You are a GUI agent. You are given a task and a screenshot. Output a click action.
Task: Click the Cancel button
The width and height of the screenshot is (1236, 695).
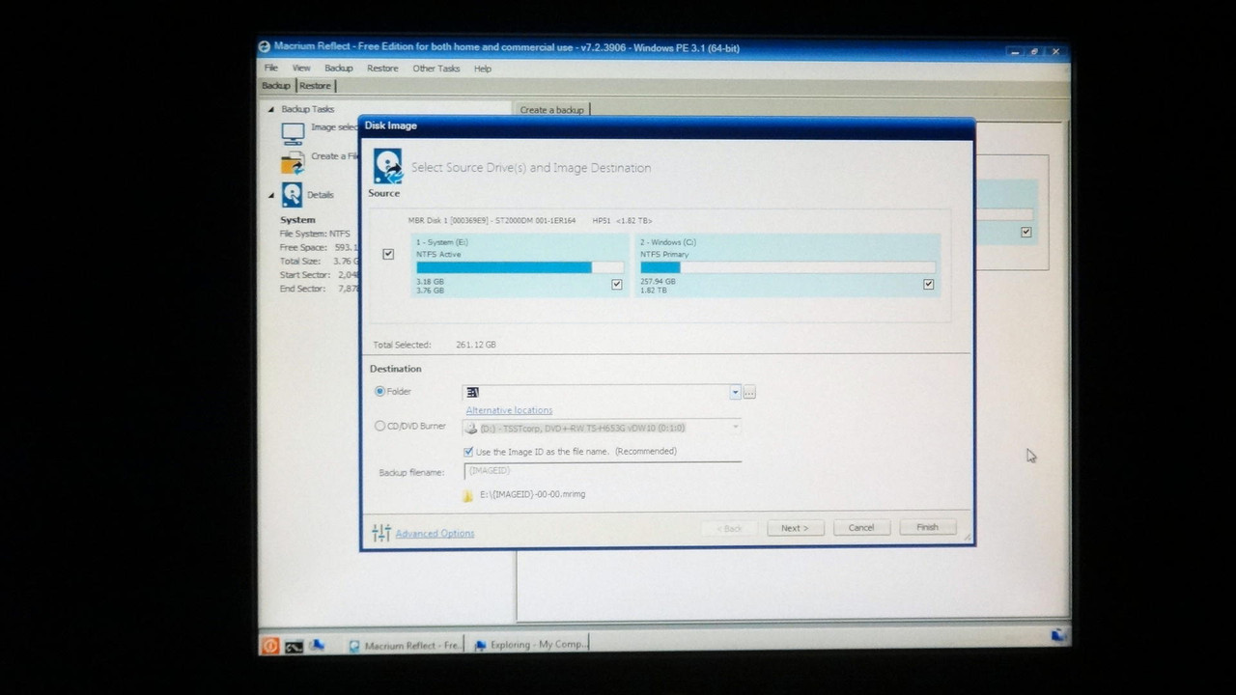(x=860, y=528)
